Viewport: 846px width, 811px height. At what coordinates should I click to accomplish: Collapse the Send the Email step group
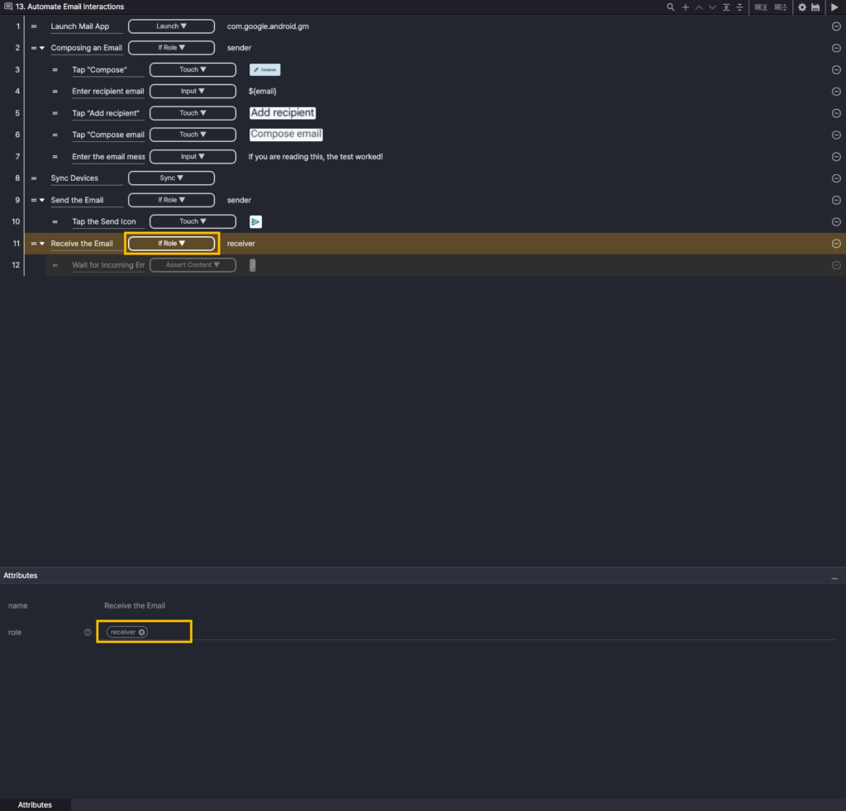(42, 200)
